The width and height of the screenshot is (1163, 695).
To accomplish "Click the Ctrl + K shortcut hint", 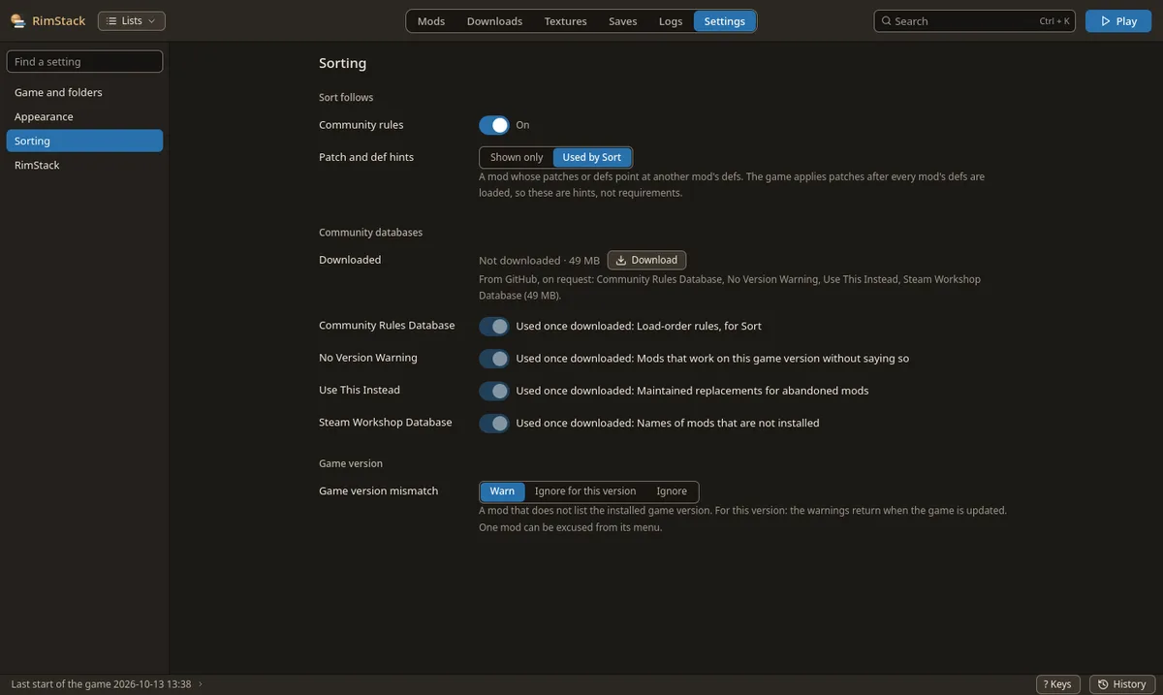I will tap(1054, 21).
